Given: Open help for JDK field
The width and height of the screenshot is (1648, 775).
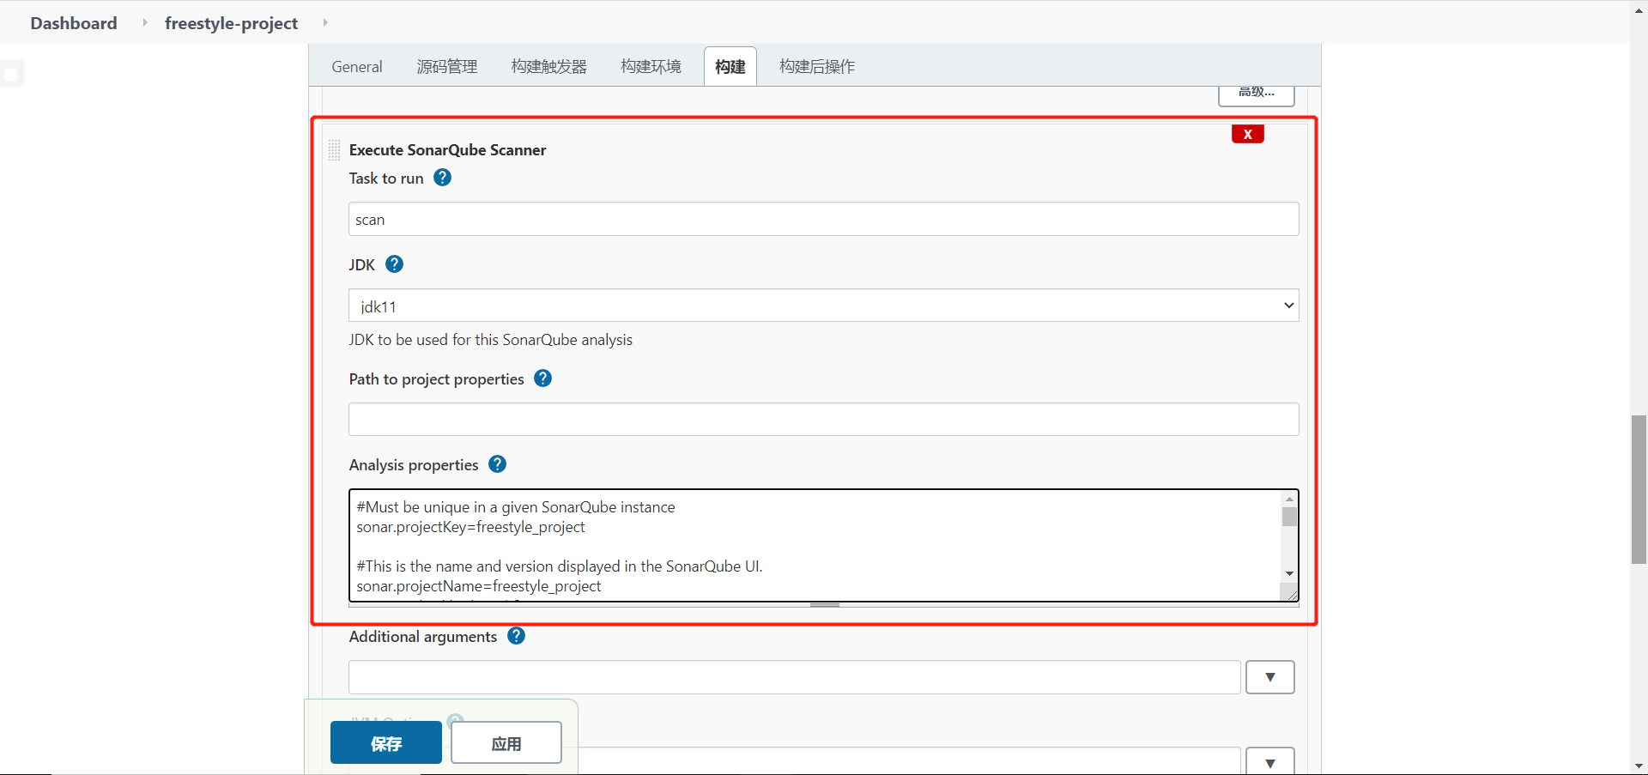Looking at the screenshot, I should coord(394,264).
